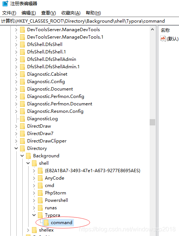Expand the AnyCode key chevron
Image resolution: width=179 pixels, height=236 pixels.
click(x=34, y=178)
